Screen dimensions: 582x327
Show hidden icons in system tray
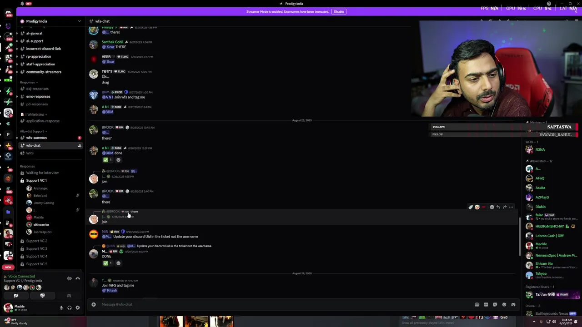pos(534,322)
